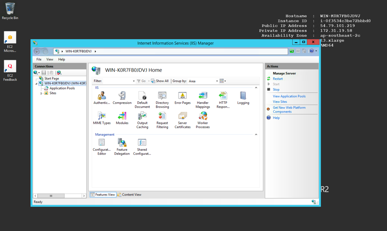The height and width of the screenshot is (231, 387).
Task: Click the Help link in Actions pane
Action: 276,118
